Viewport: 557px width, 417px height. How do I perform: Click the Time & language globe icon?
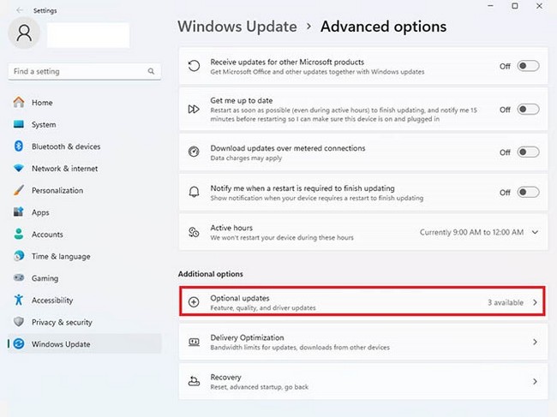(x=19, y=256)
